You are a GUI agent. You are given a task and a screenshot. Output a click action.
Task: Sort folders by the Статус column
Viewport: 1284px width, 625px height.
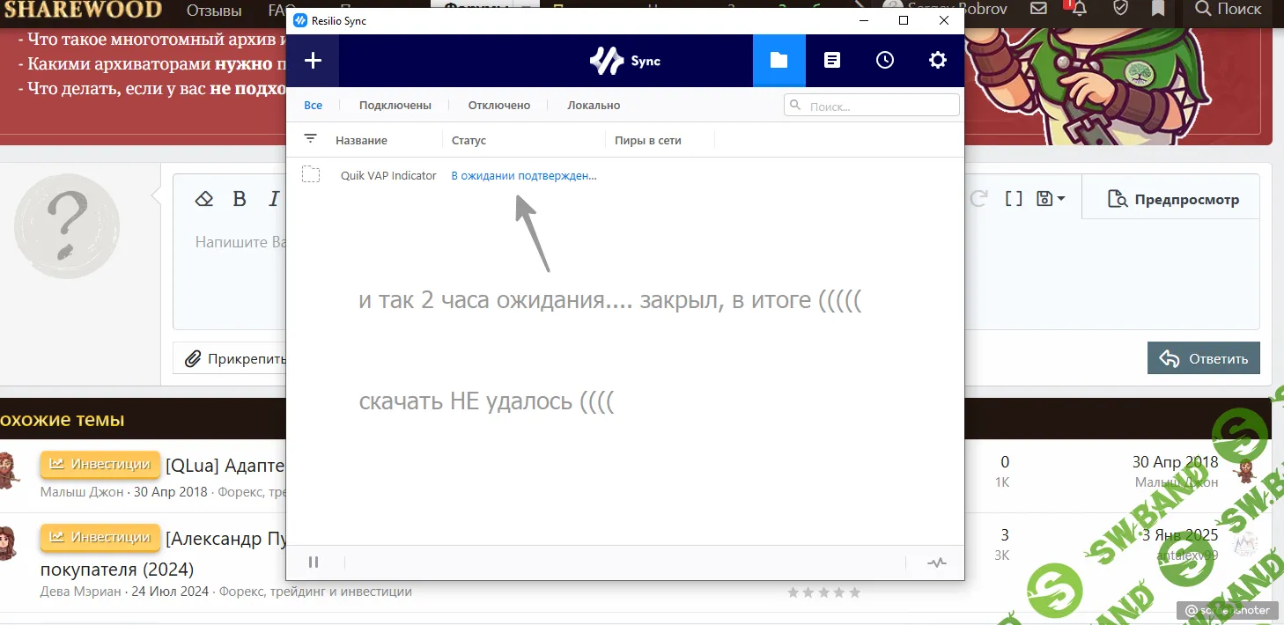click(x=469, y=141)
